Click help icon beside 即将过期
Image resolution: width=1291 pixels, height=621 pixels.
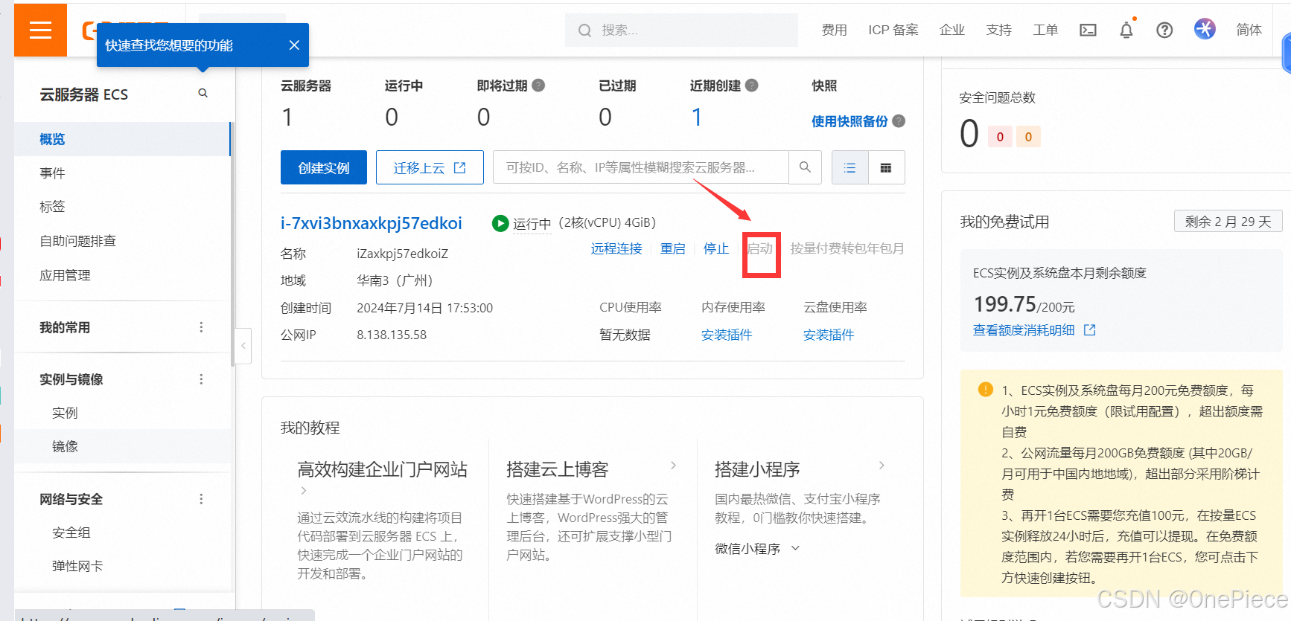pyautogui.click(x=538, y=86)
